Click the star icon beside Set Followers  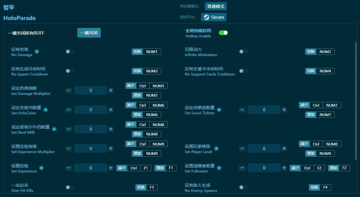point(219,168)
